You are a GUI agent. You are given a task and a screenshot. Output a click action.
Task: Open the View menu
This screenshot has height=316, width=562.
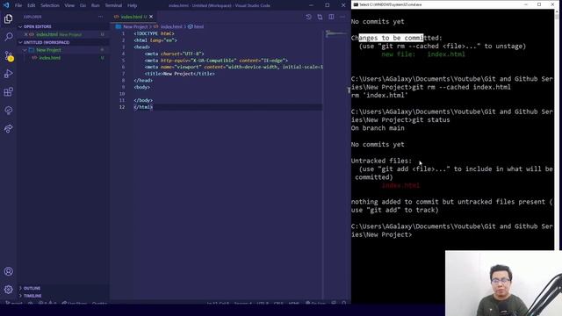point(69,5)
